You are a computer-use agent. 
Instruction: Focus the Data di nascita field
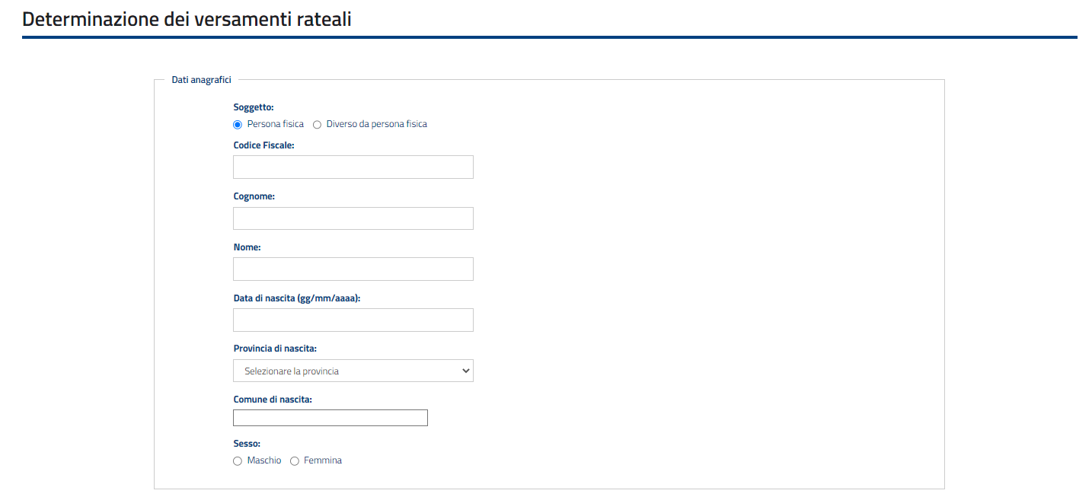(x=353, y=320)
